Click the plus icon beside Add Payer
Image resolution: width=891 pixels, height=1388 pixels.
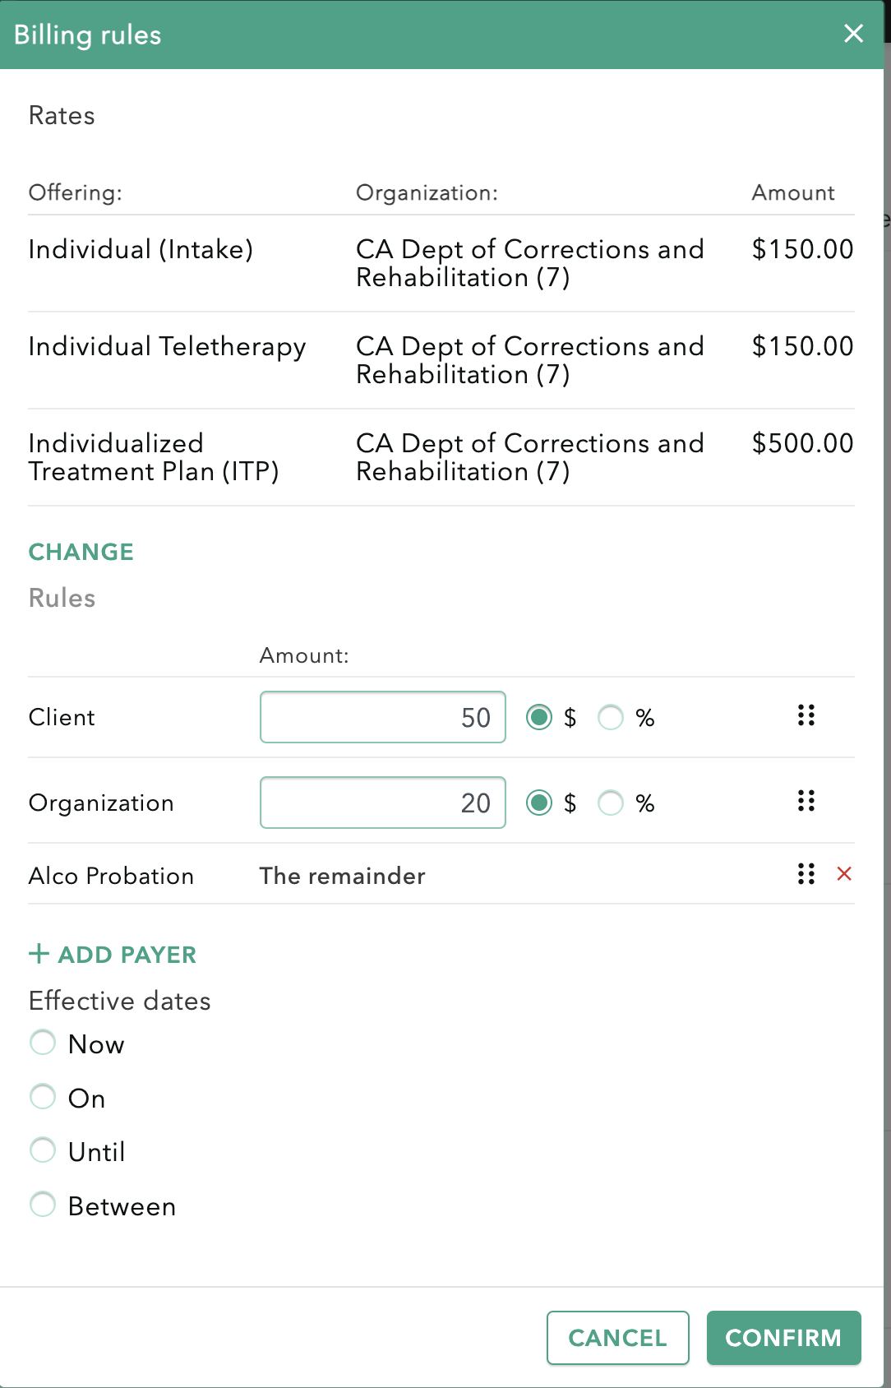tap(39, 954)
